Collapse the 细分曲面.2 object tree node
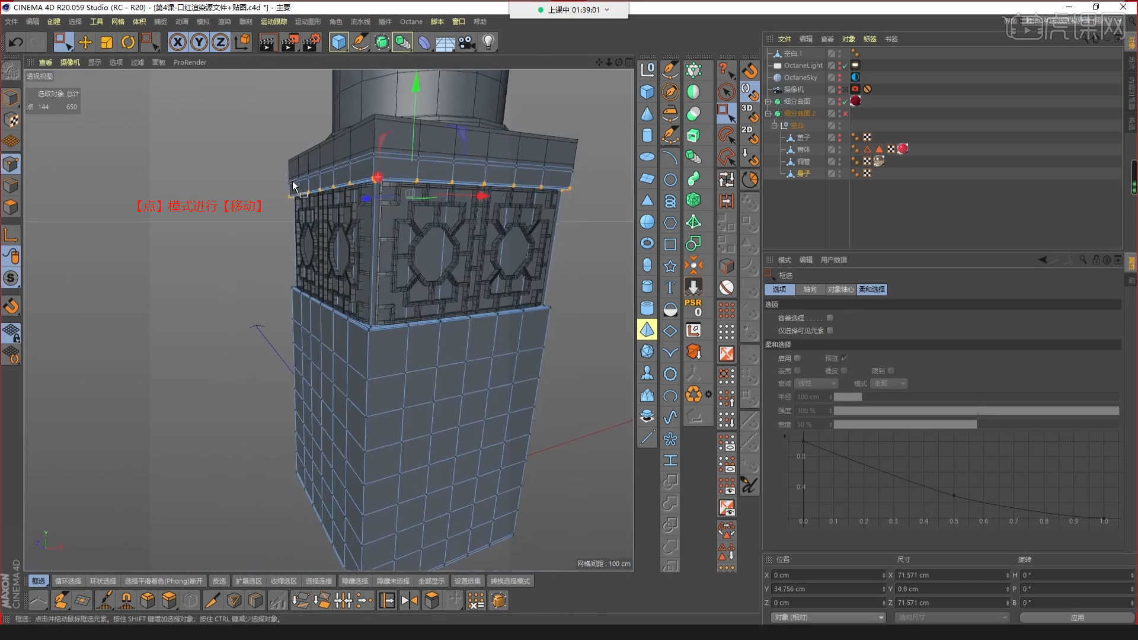 coord(768,113)
